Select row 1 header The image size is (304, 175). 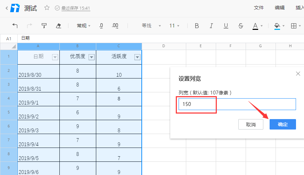9,57
